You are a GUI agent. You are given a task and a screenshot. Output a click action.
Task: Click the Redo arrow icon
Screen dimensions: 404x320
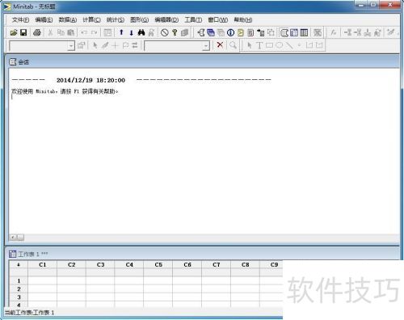(94, 32)
